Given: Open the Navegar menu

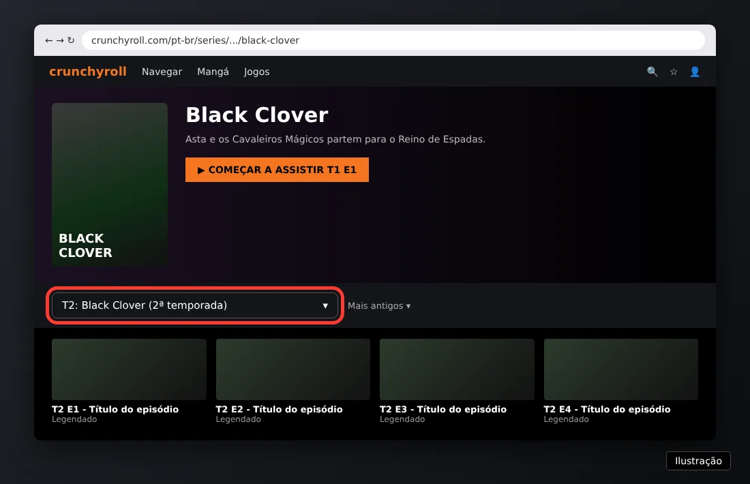Looking at the screenshot, I should click(162, 72).
